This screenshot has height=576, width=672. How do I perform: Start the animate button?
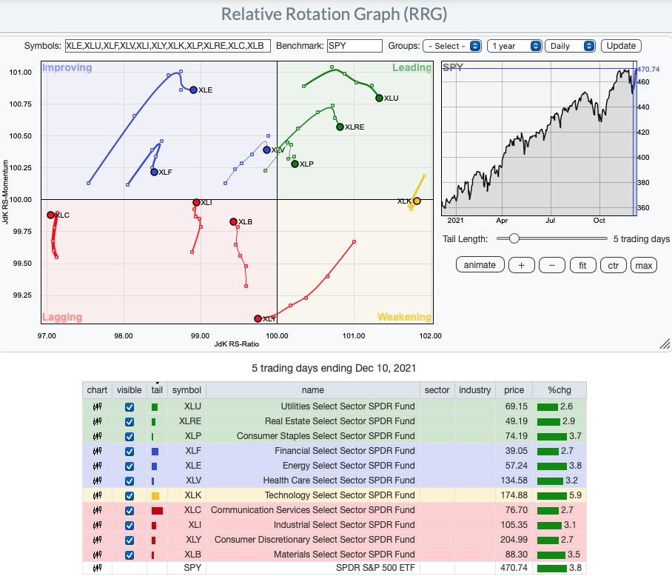click(480, 265)
